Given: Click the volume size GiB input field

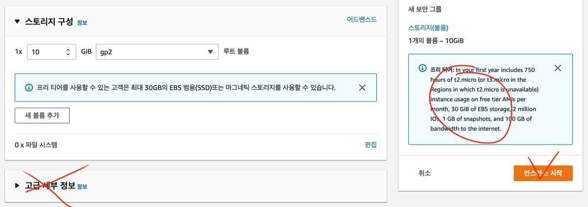Looking at the screenshot, I should tap(44, 51).
